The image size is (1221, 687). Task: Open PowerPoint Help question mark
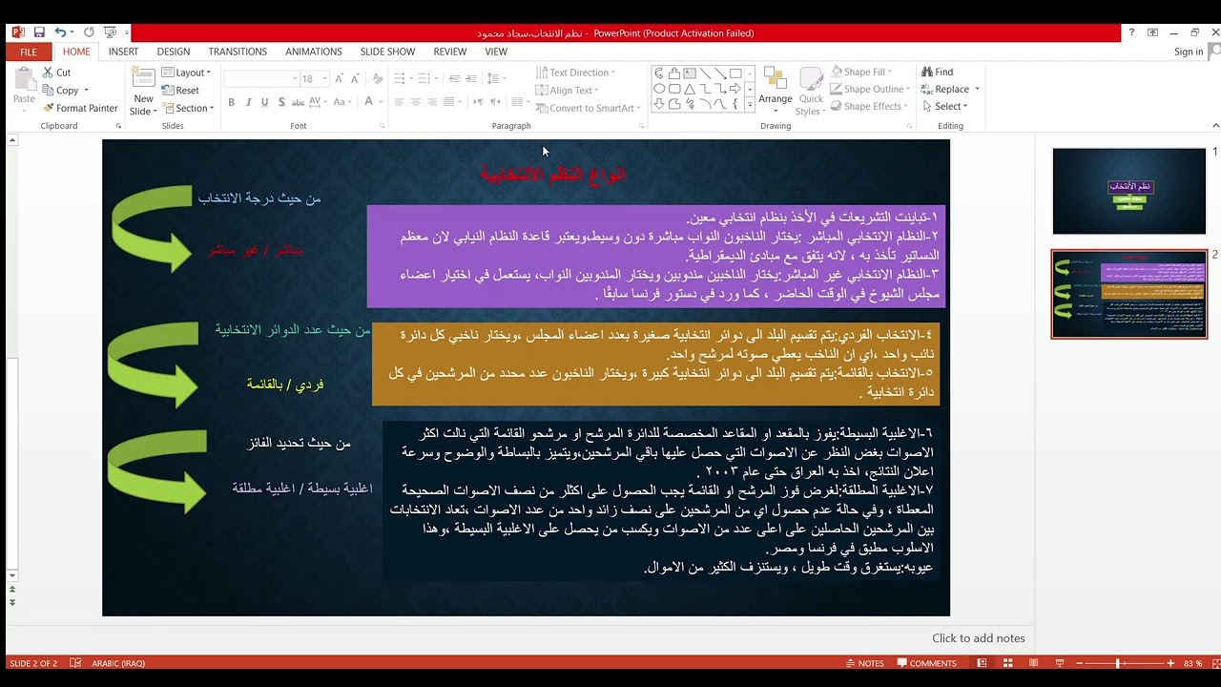[x=1132, y=32]
